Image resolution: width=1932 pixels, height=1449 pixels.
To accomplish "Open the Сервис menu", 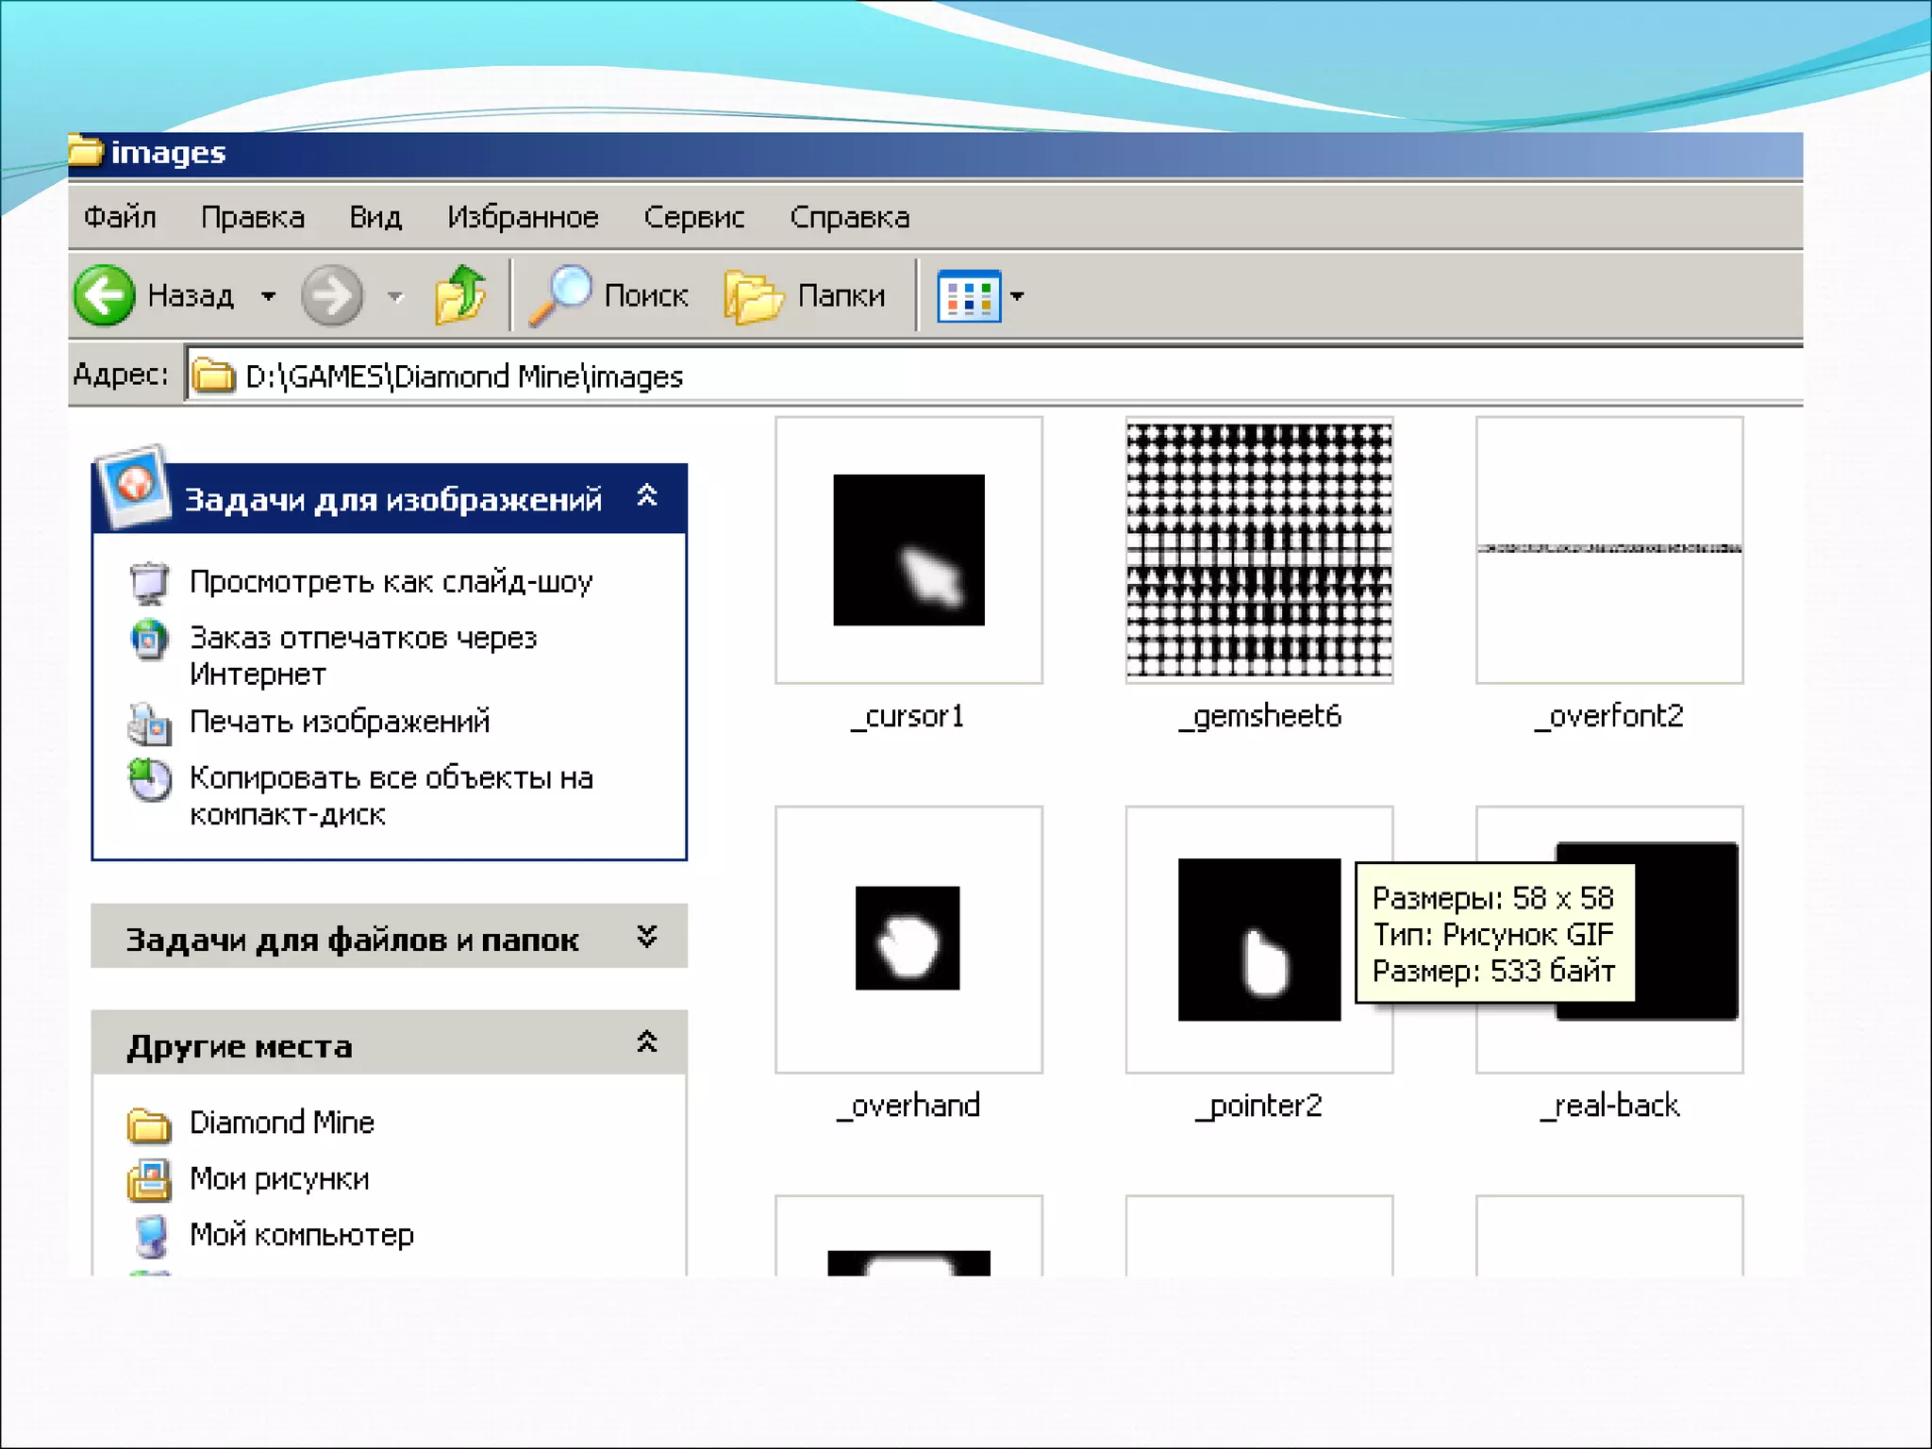I will coord(693,217).
